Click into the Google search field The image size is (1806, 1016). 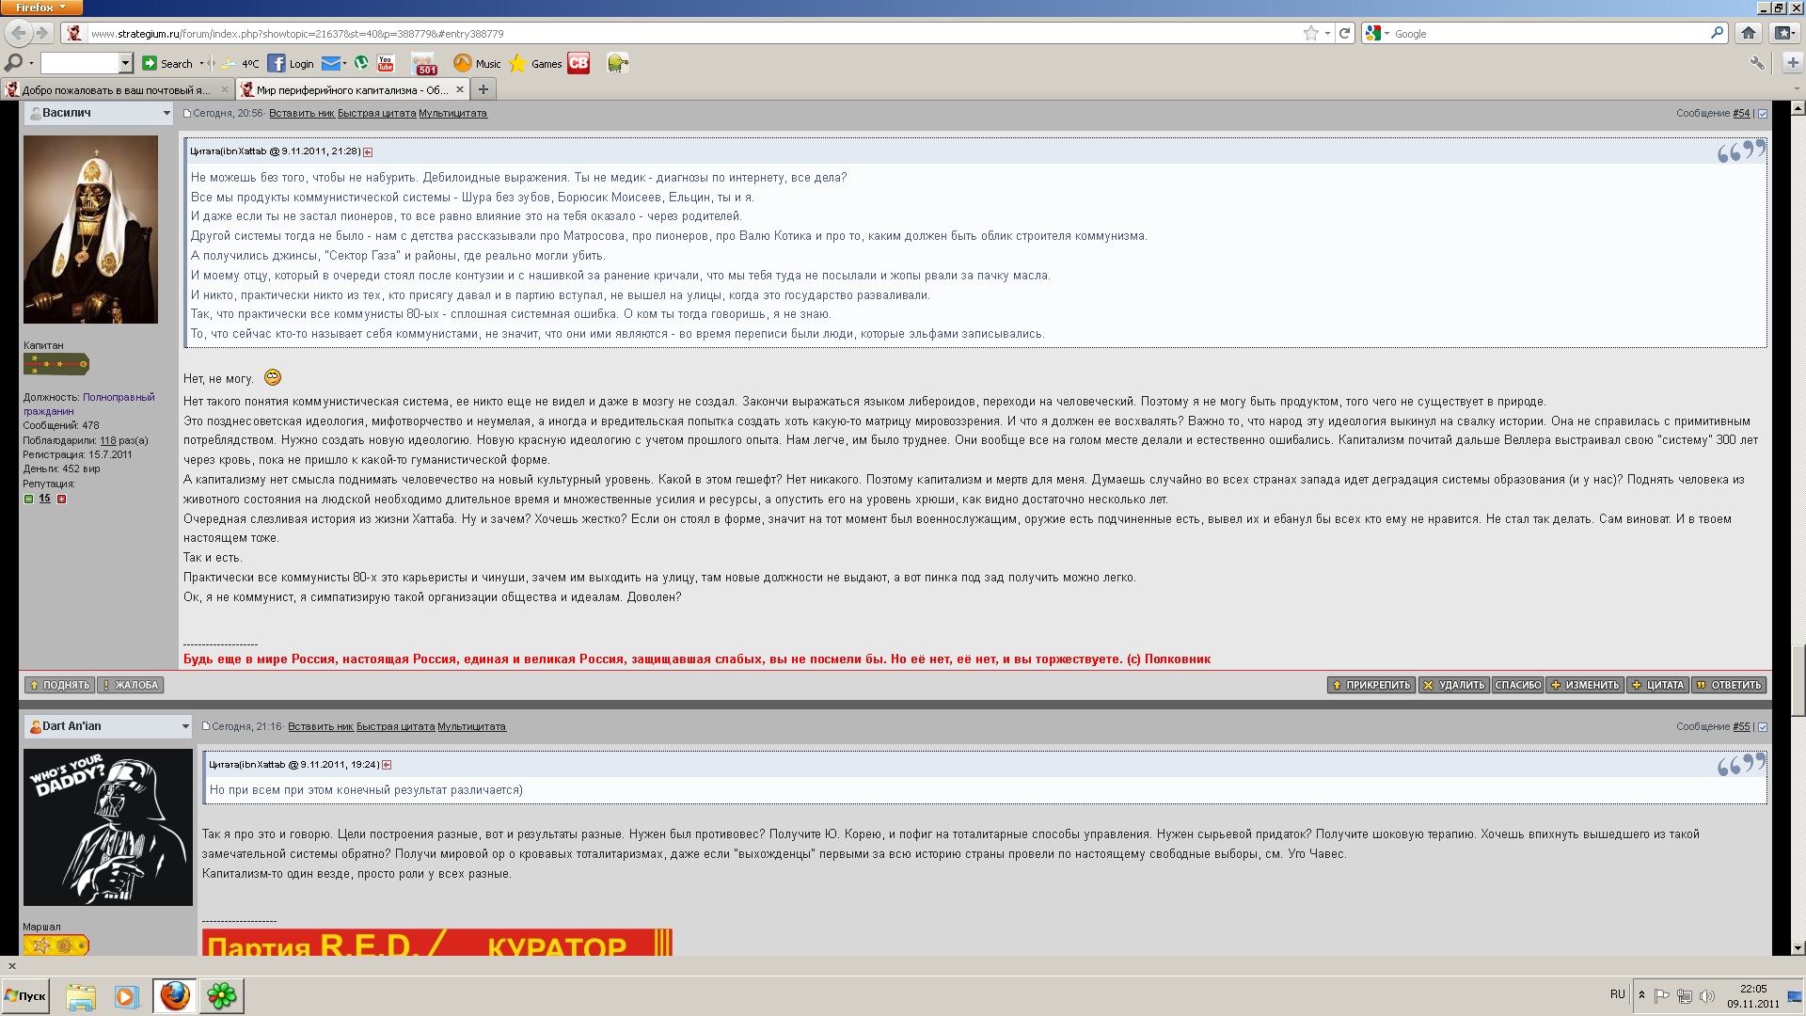1547,33
